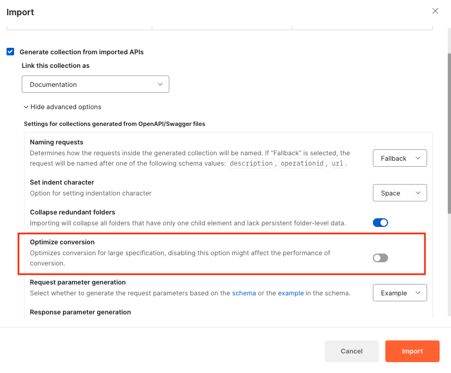The height and width of the screenshot is (373, 451).
Task: Uncheck Generate collection from imported APIs
Action: tap(10, 51)
